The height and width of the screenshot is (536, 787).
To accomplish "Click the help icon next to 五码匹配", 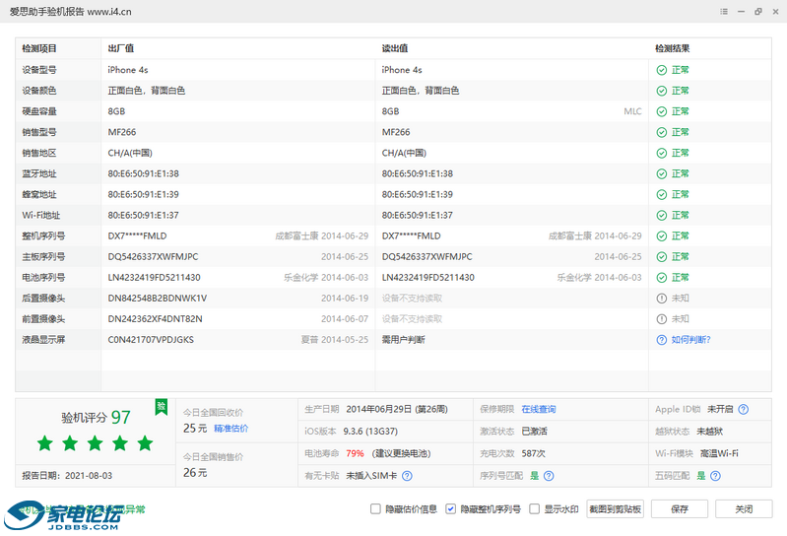I will coord(716,476).
